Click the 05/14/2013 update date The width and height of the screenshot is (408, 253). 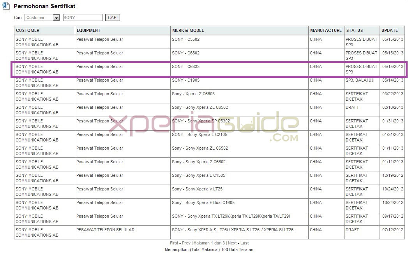(393, 80)
